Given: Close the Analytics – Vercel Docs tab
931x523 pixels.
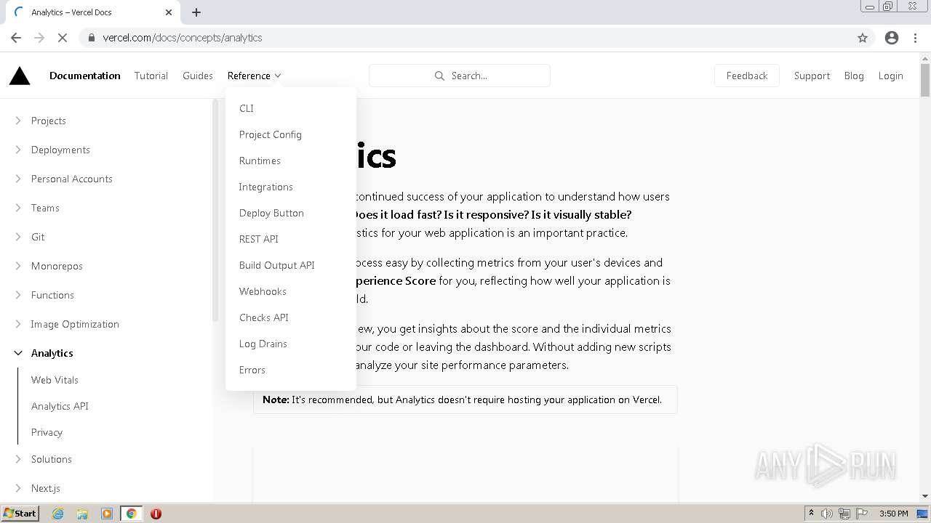Looking at the screenshot, I should click(x=169, y=12).
